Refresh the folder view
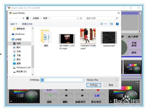148x111 pixels. pyautogui.click(x=81, y=18)
